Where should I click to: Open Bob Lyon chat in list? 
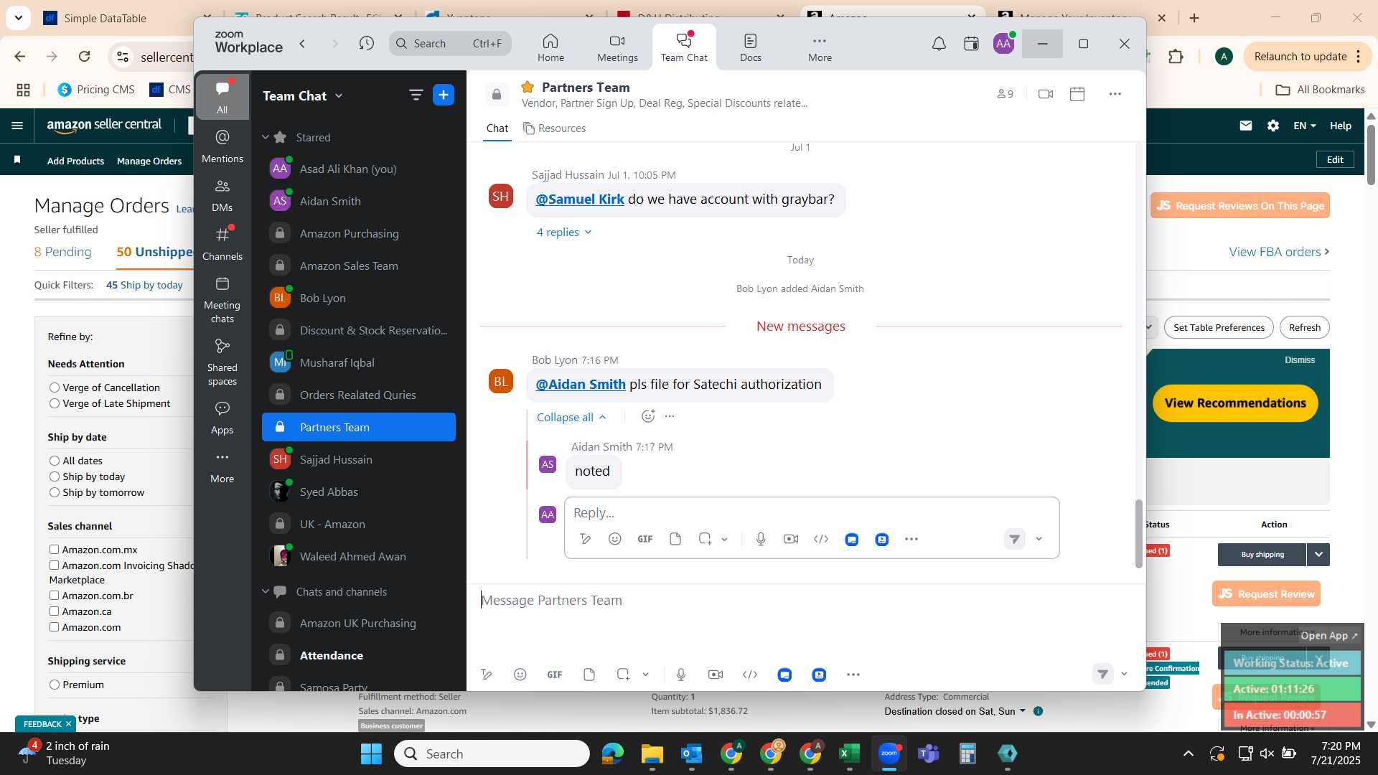[359, 298]
